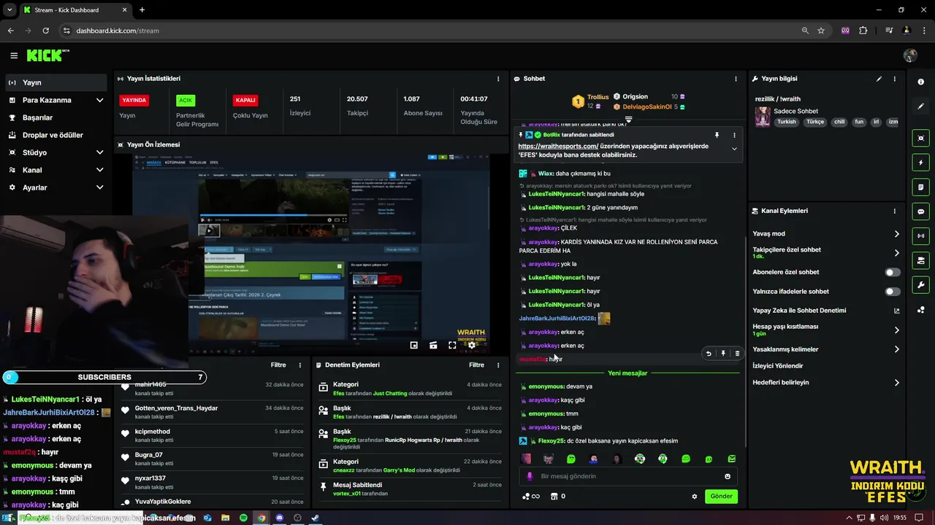Toggle the wrench panel icon in right toolbar
This screenshot has width=935, height=525.
[921, 285]
